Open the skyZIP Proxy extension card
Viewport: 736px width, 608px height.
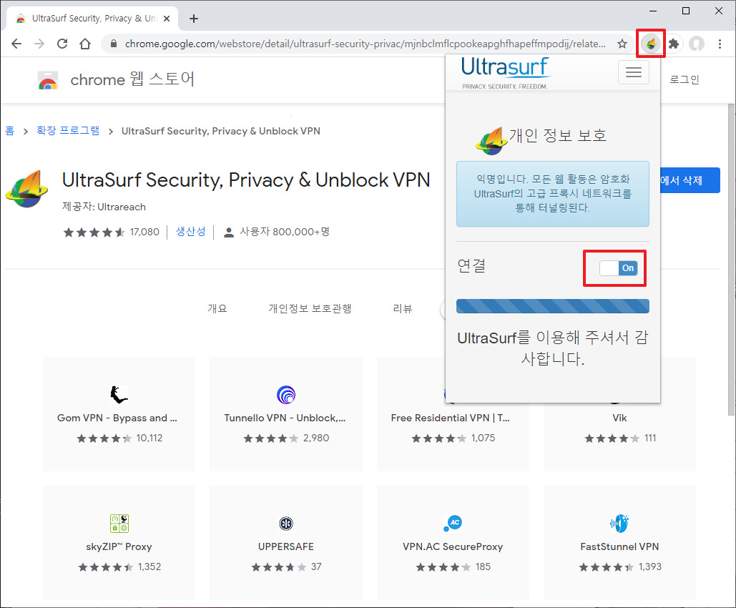click(119, 542)
